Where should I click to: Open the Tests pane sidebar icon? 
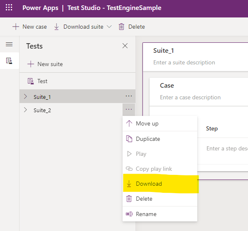(9, 61)
